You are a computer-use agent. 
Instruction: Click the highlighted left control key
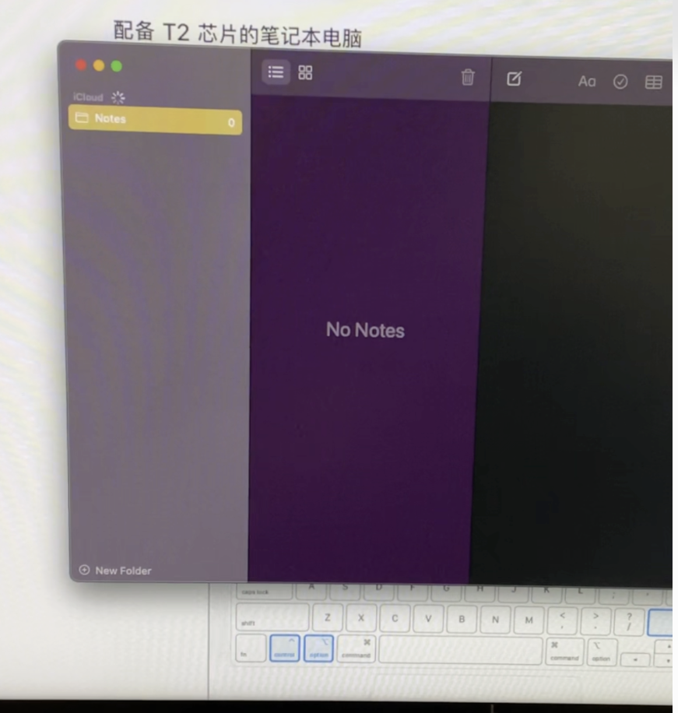(x=283, y=649)
